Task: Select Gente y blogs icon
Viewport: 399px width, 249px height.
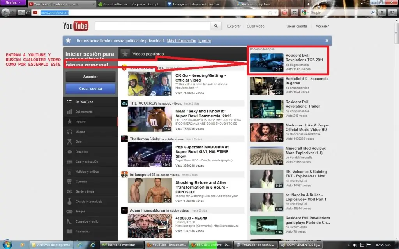Action: (x=69, y=191)
